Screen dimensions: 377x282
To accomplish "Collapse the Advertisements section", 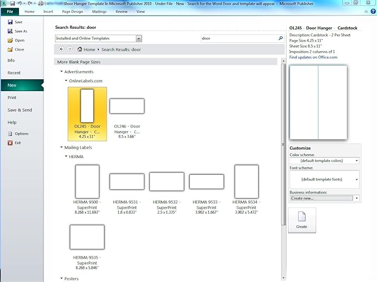I will pyautogui.click(x=61, y=72).
